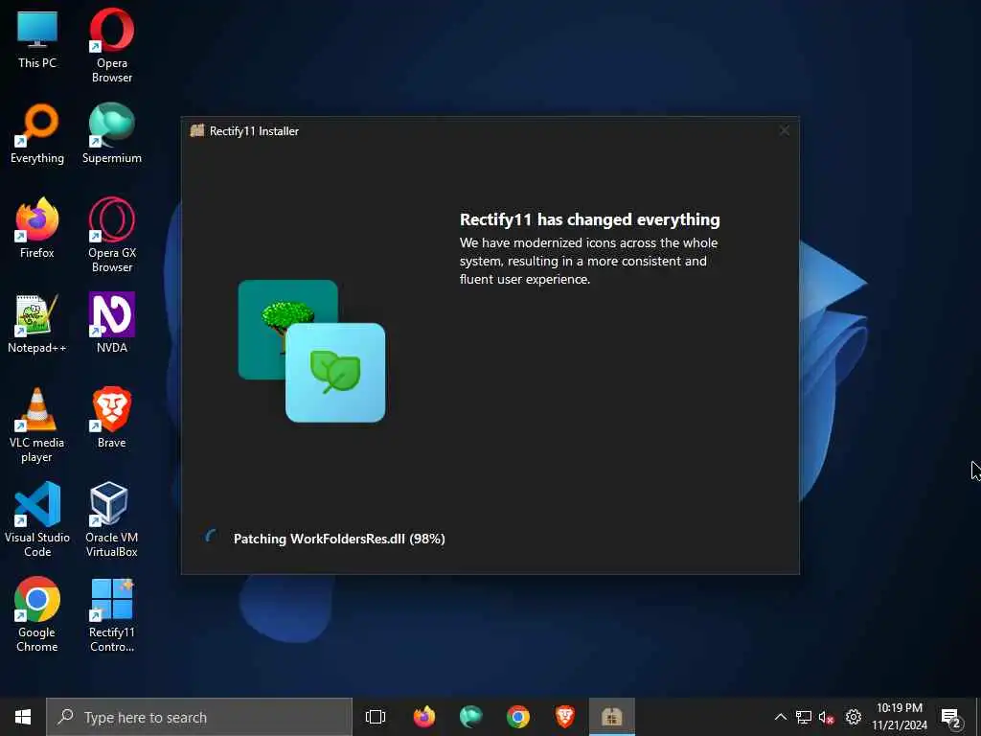The width and height of the screenshot is (981, 736).
Task: Open Rectify11 Control Center shortcut
Action: click(112, 614)
